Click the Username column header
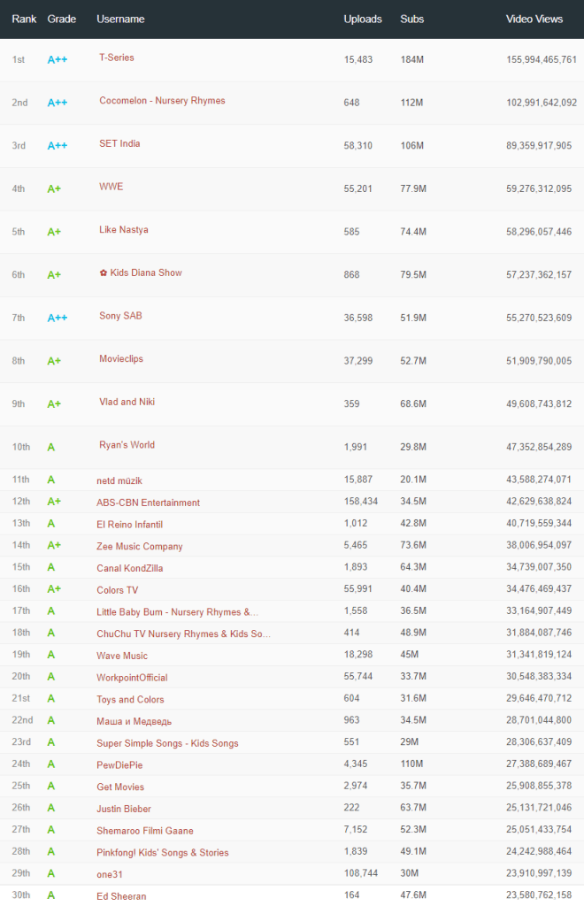The width and height of the screenshot is (584, 906). [120, 19]
